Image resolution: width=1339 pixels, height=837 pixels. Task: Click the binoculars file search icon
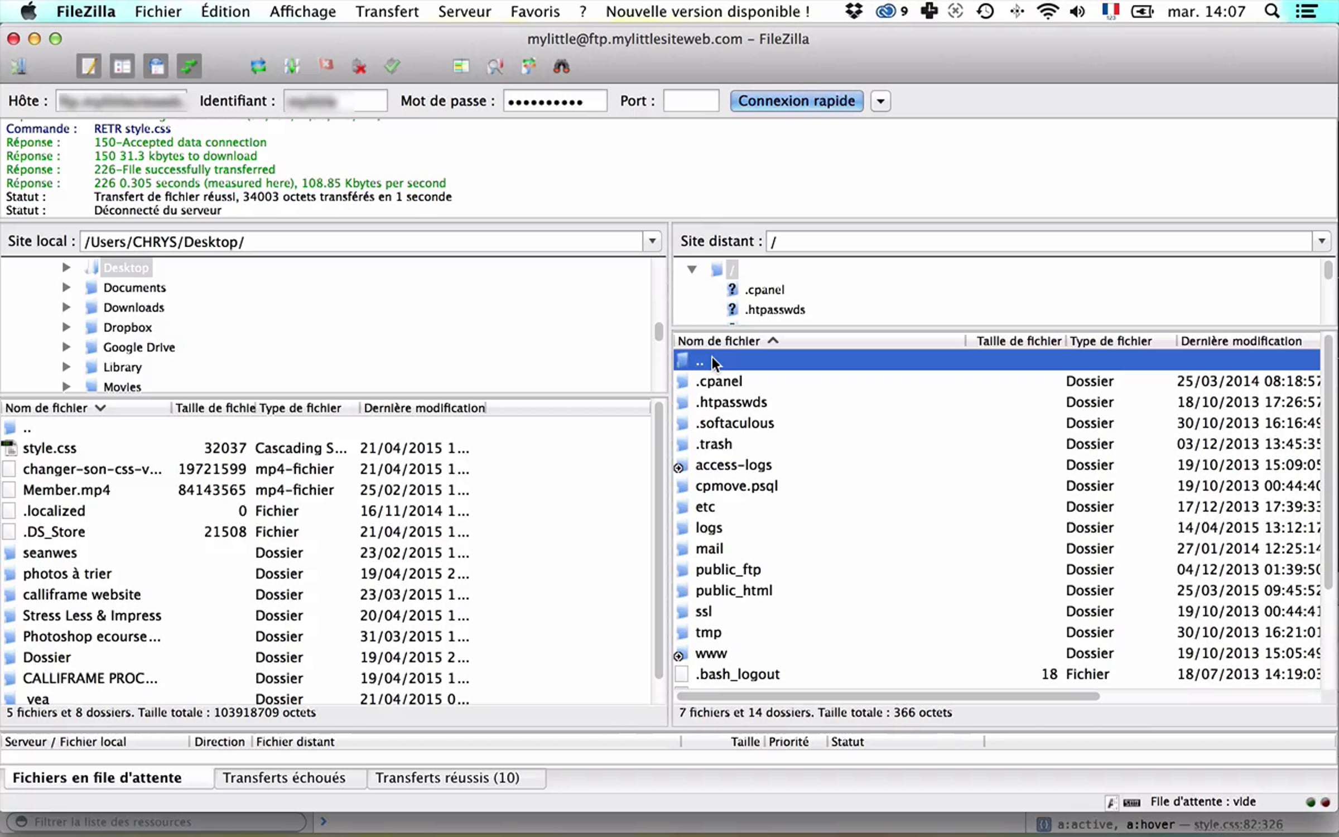pyautogui.click(x=561, y=66)
